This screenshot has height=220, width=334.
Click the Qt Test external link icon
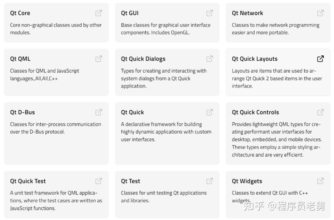(210, 181)
